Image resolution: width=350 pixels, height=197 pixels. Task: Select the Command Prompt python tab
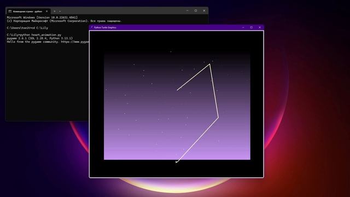pyautogui.click(x=28, y=11)
